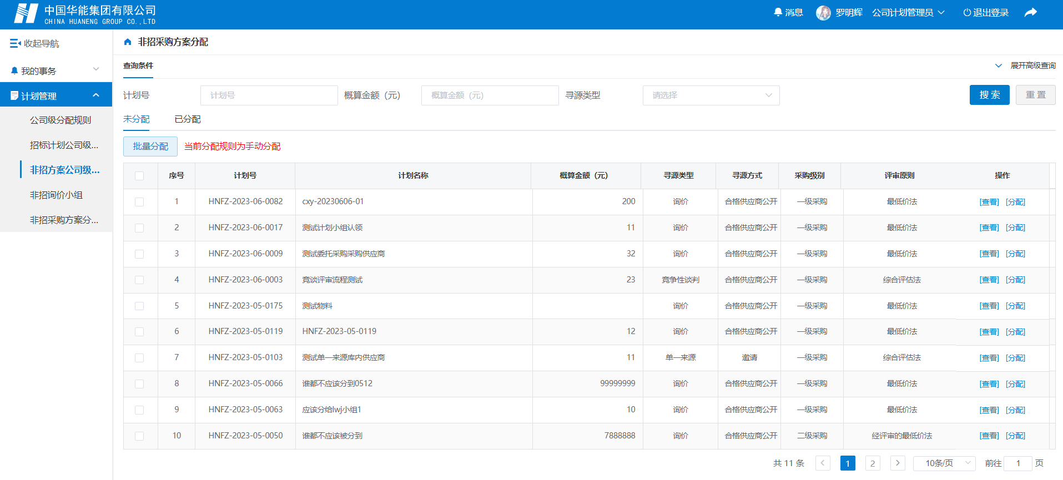
Task: Open 非招询价小组 sidebar item
Action: [56, 195]
